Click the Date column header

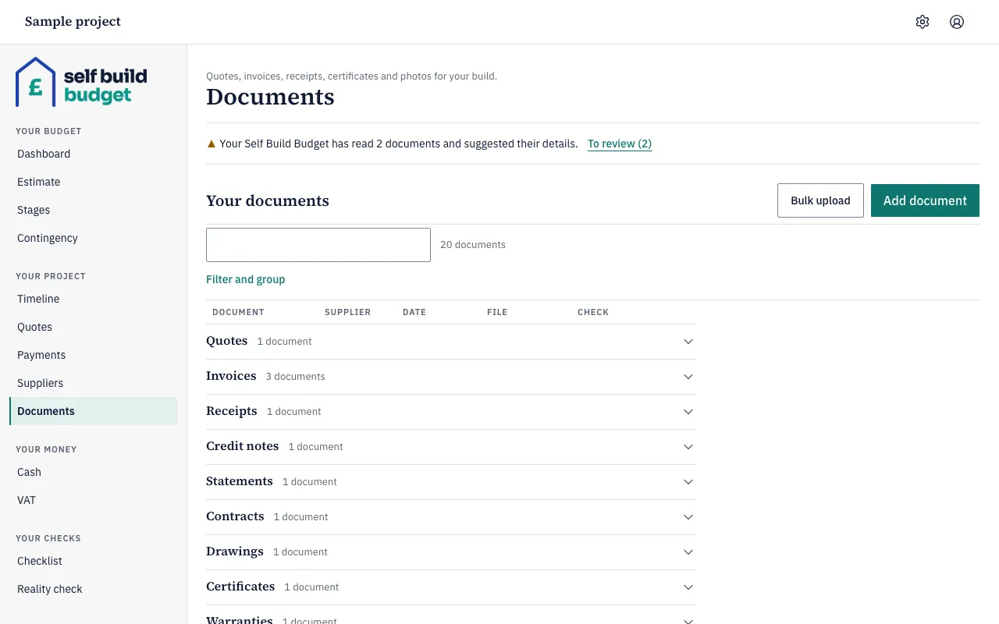tap(414, 312)
